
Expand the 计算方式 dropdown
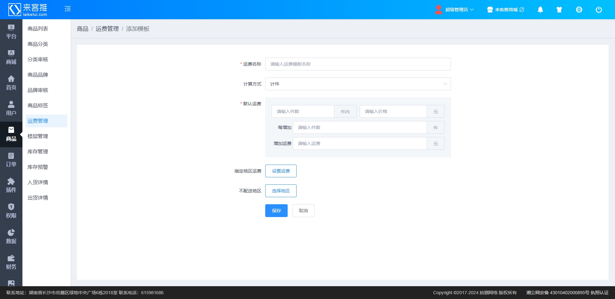[x=358, y=84]
